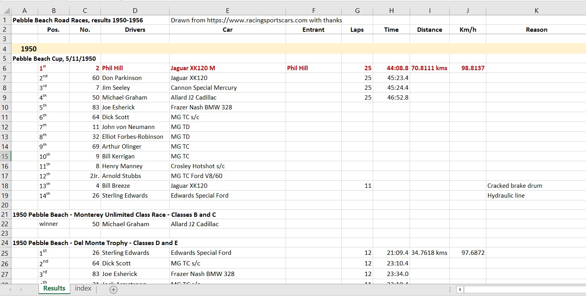Click time cell '46:52.8'
The image size is (586, 296).
coord(391,97)
